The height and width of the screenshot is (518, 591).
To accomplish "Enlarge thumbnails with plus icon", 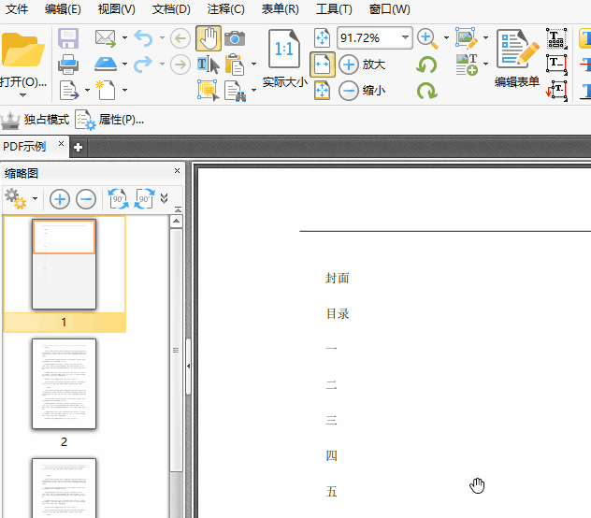I will [60, 199].
